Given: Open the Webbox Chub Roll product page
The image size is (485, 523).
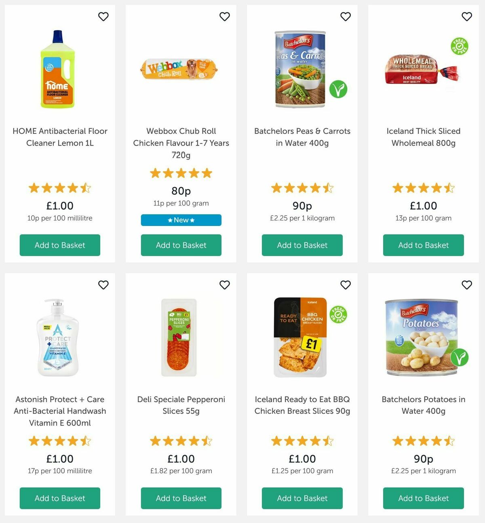Looking at the screenshot, I should pos(181,143).
